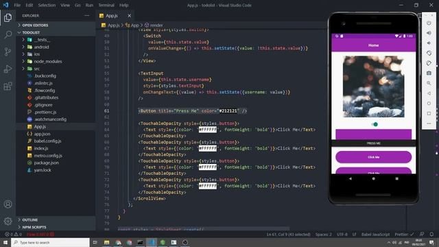Image resolution: width=439 pixels, height=247 pixels.
Task: Toggle the switch in the phone app
Action: point(375,124)
